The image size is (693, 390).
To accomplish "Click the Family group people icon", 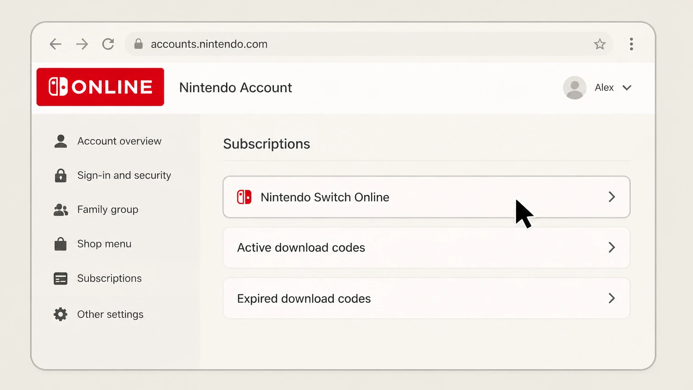I will click(x=60, y=209).
